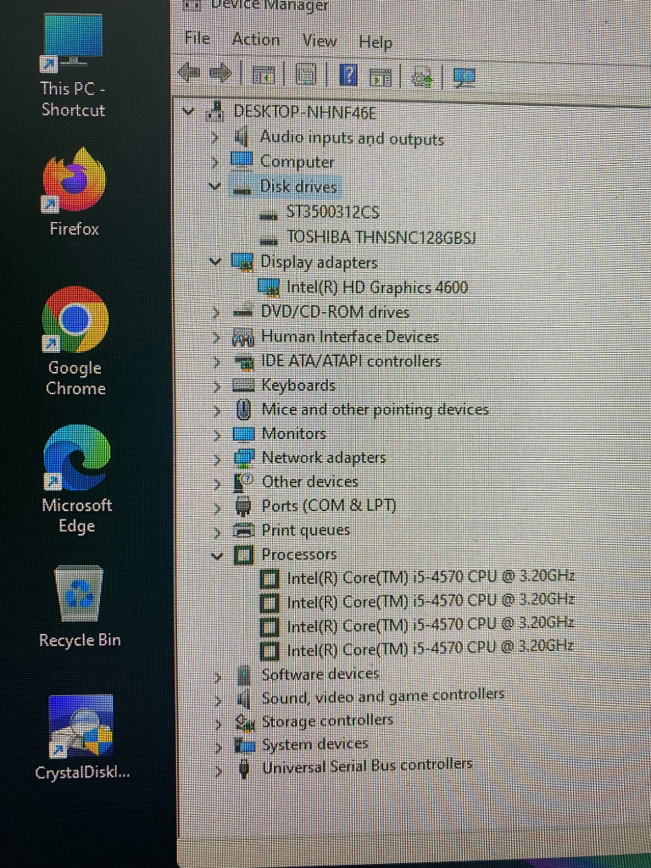Expand the Network adapters category
This screenshot has width=651, height=868.
pyautogui.click(x=217, y=459)
